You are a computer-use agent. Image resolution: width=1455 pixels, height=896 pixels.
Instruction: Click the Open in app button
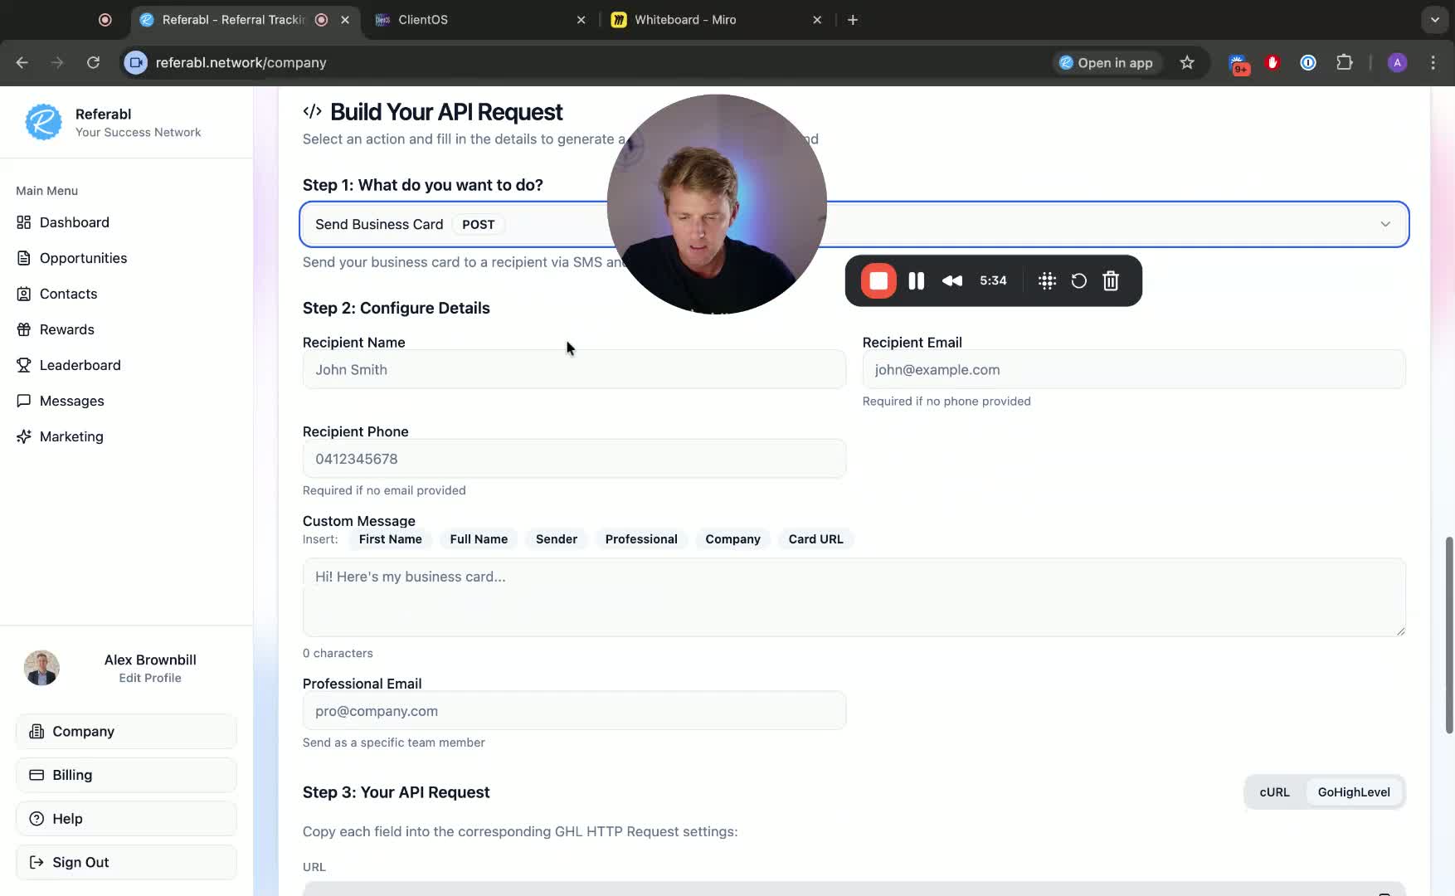pyautogui.click(x=1107, y=63)
